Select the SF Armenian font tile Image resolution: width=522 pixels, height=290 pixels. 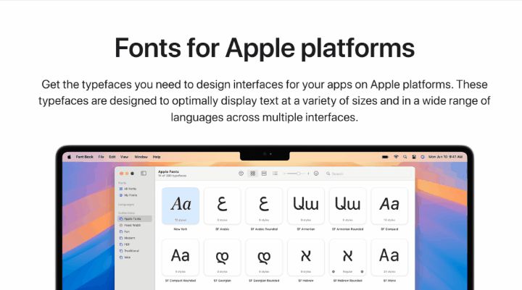(x=306, y=206)
